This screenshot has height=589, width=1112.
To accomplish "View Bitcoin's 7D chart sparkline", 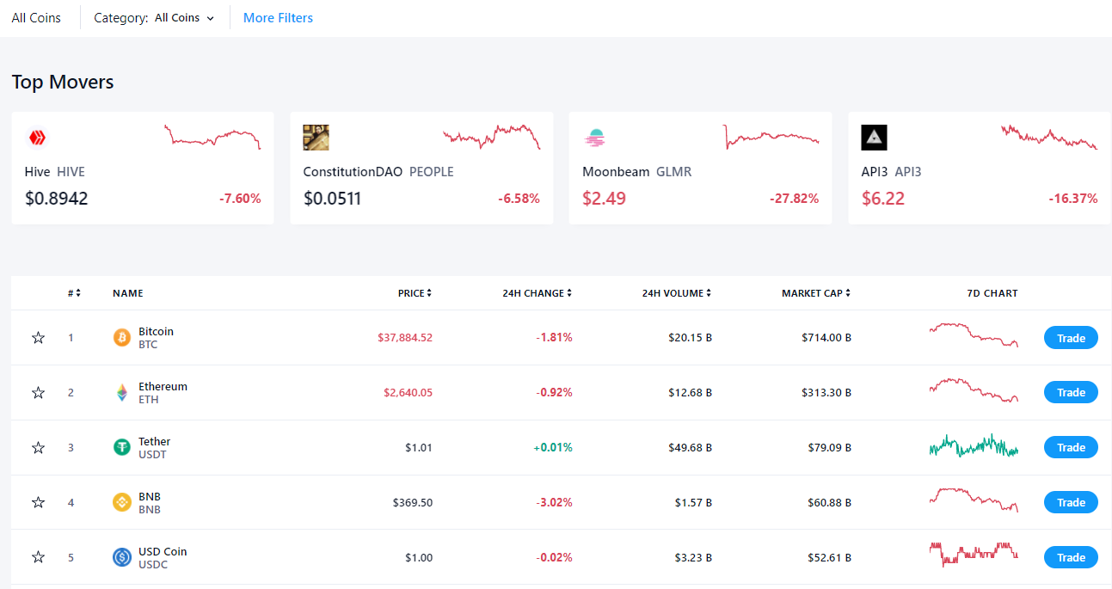I will point(974,334).
